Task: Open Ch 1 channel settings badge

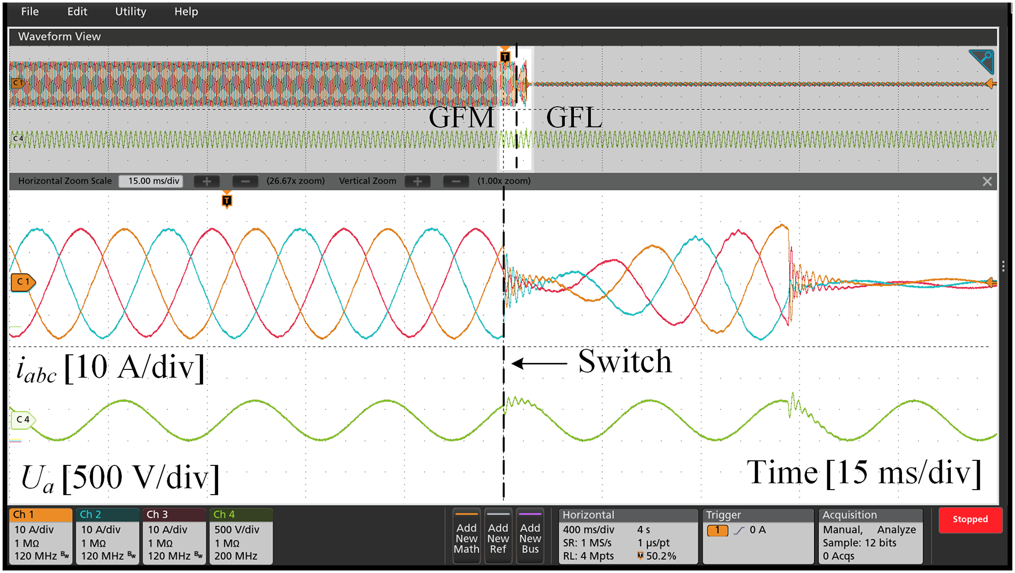Action: (41, 536)
